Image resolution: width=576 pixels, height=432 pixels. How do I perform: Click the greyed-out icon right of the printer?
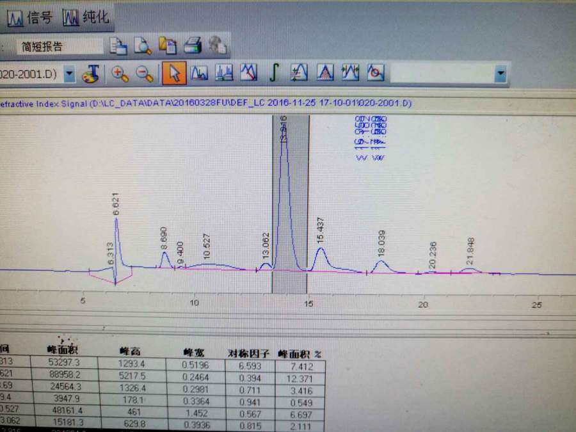click(x=217, y=45)
